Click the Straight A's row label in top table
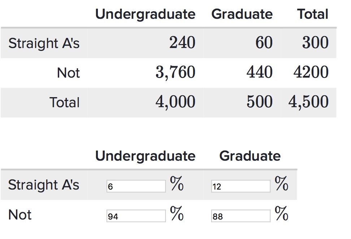Viewport: 351px width, 239px height. pos(45,43)
